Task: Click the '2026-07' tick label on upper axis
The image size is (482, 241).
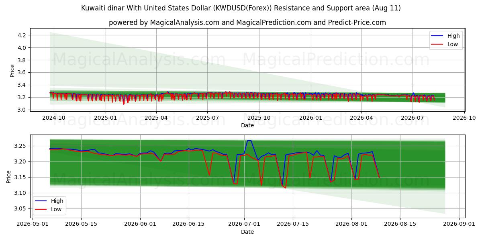Action: tap(413, 118)
